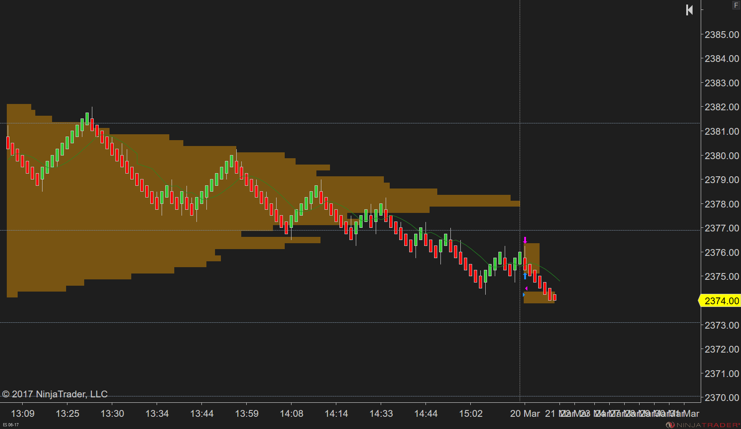741x429 pixels.
Task: Click the 13:34 time axis label
Action: 157,414
